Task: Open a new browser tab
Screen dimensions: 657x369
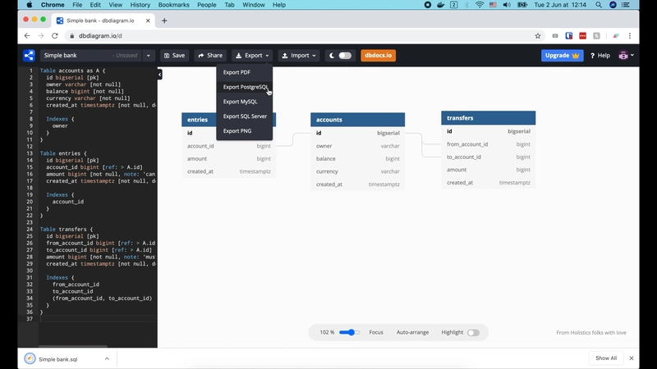Action: (164, 20)
